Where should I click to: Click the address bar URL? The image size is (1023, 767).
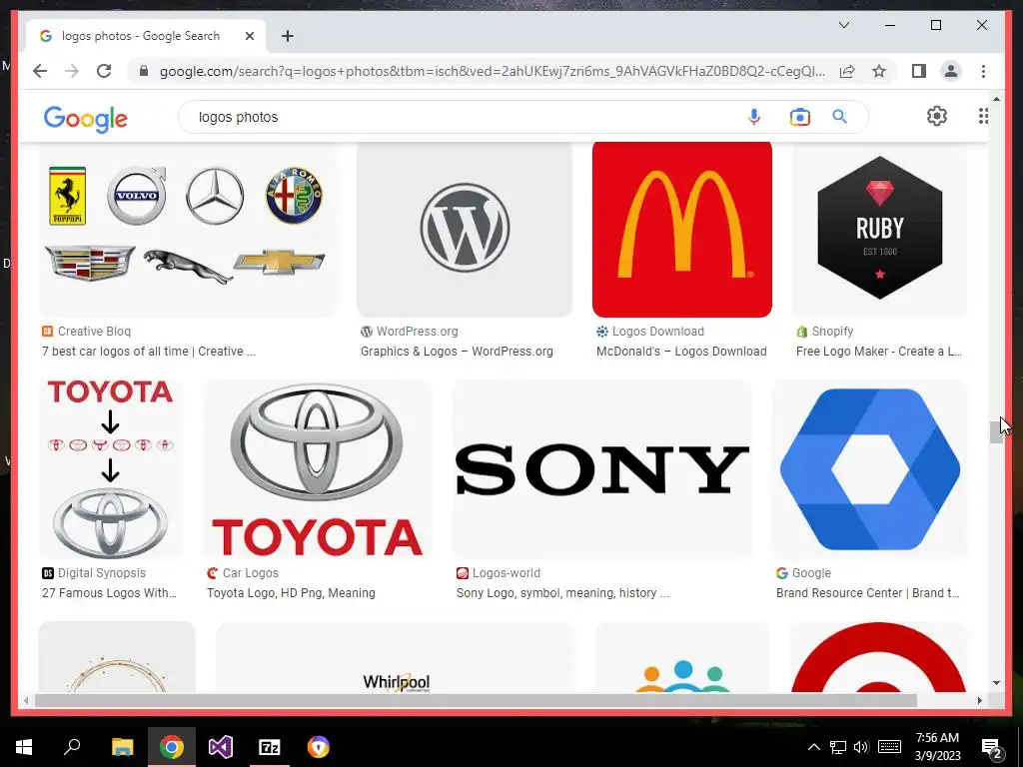click(492, 71)
